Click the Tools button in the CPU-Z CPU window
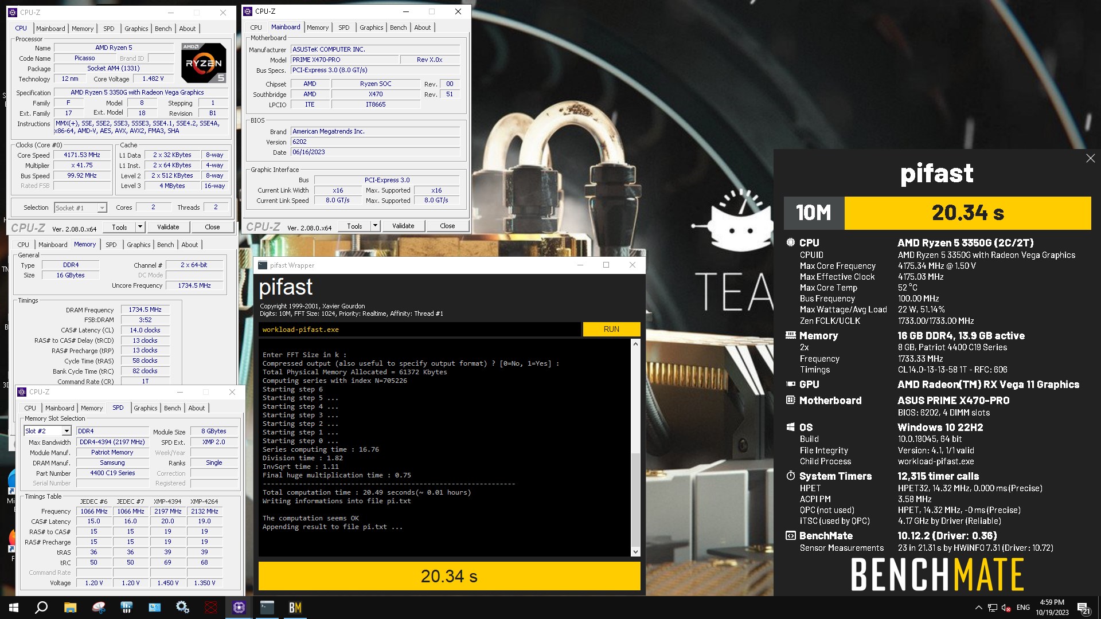The width and height of the screenshot is (1101, 619). (119, 227)
